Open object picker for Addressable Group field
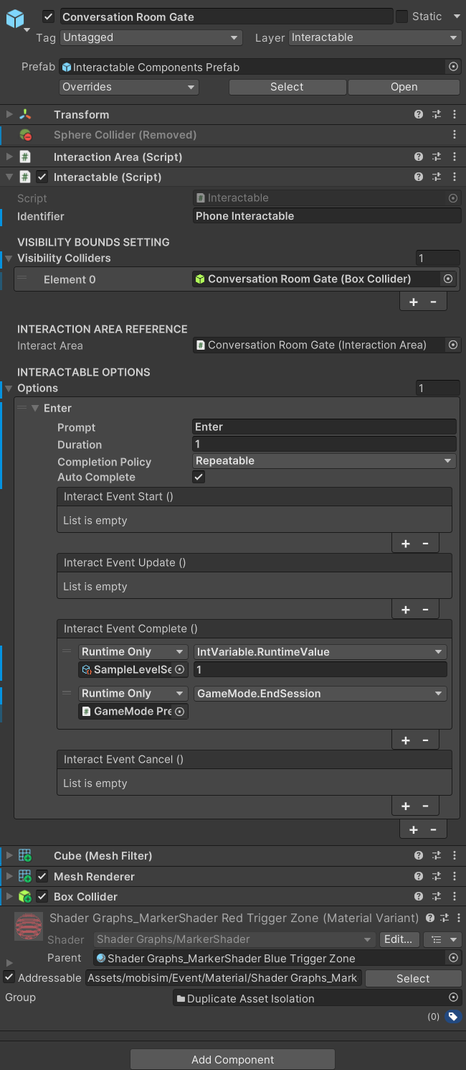The height and width of the screenshot is (1070, 466). [453, 998]
